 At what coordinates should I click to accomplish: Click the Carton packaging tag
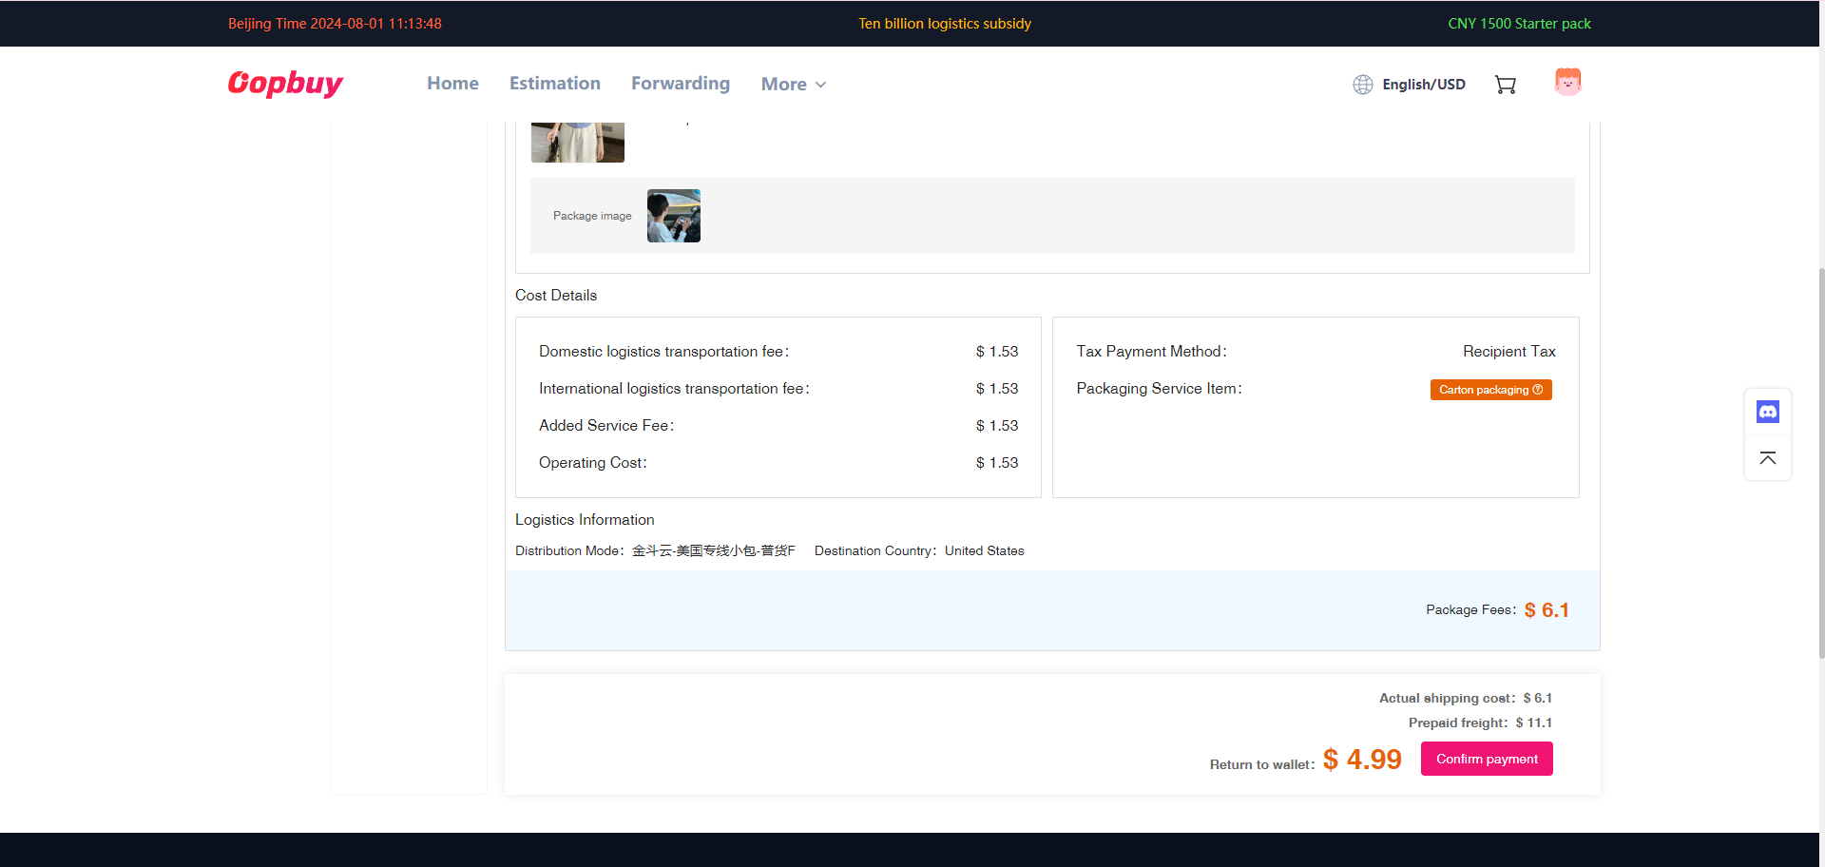[x=1490, y=390]
